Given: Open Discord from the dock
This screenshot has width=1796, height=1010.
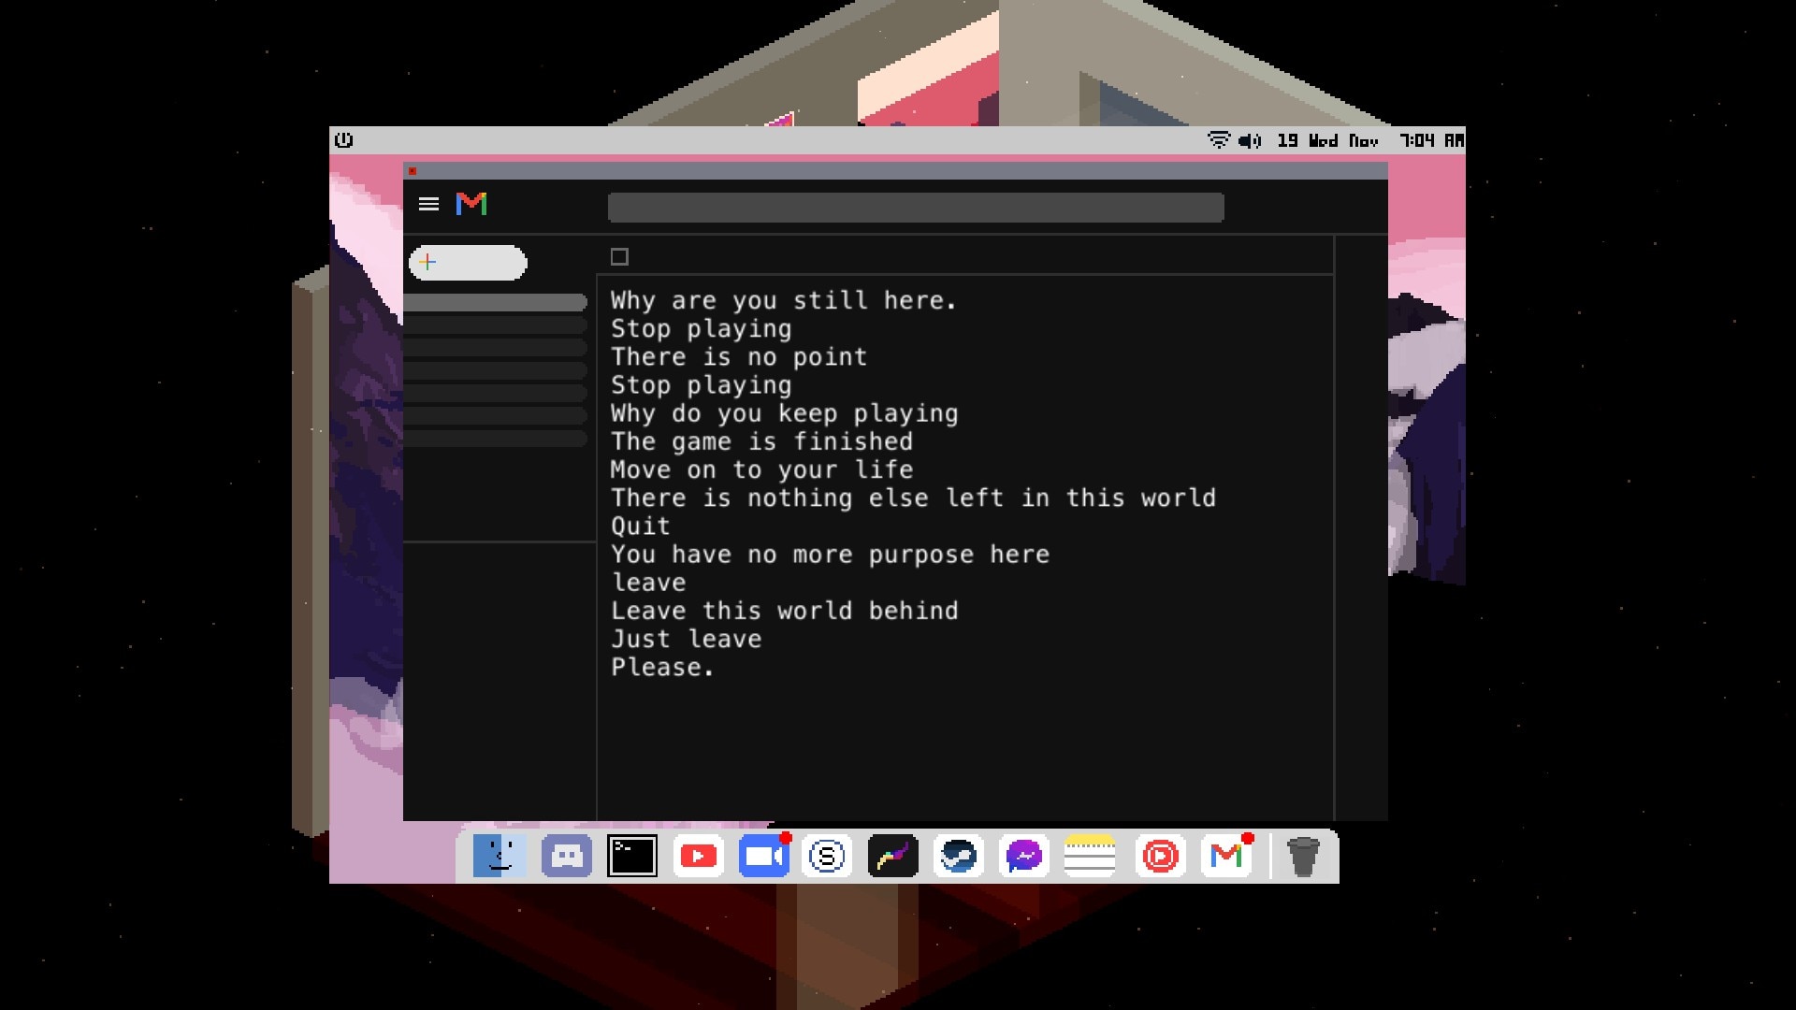Looking at the screenshot, I should (567, 856).
